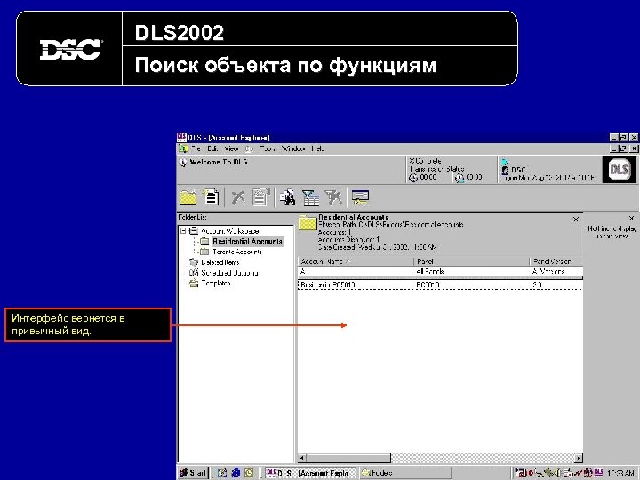This screenshot has height=480, width=640.
Task: Click the operator icon next to DSC
Action: tap(505, 170)
